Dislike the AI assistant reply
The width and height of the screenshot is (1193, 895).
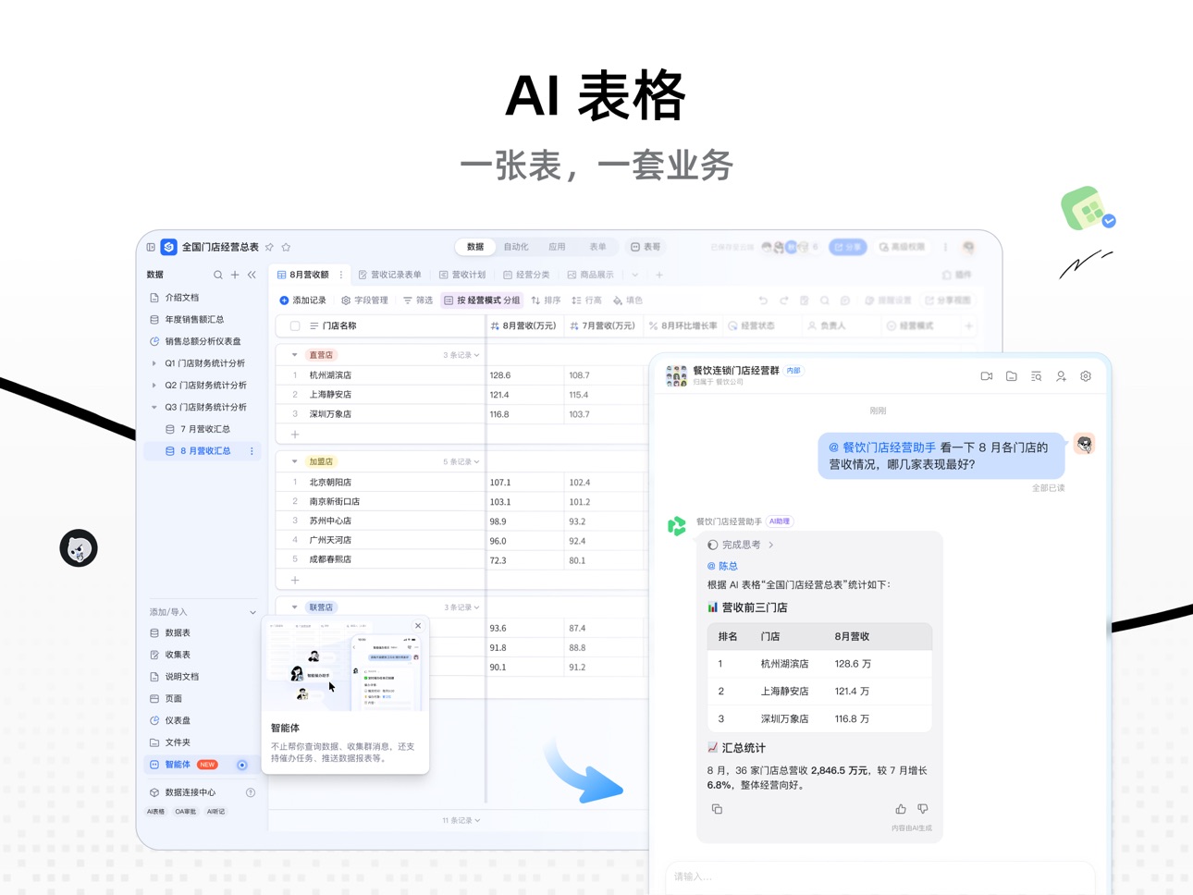pos(923,809)
